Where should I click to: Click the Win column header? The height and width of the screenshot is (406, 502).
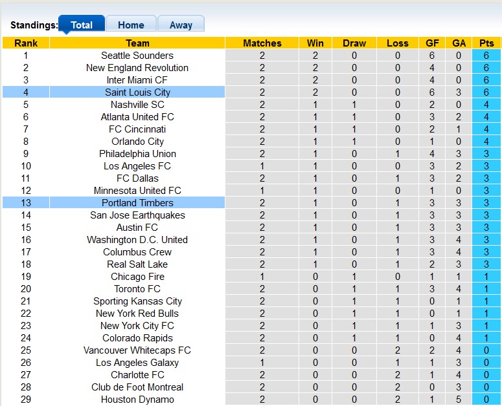315,43
